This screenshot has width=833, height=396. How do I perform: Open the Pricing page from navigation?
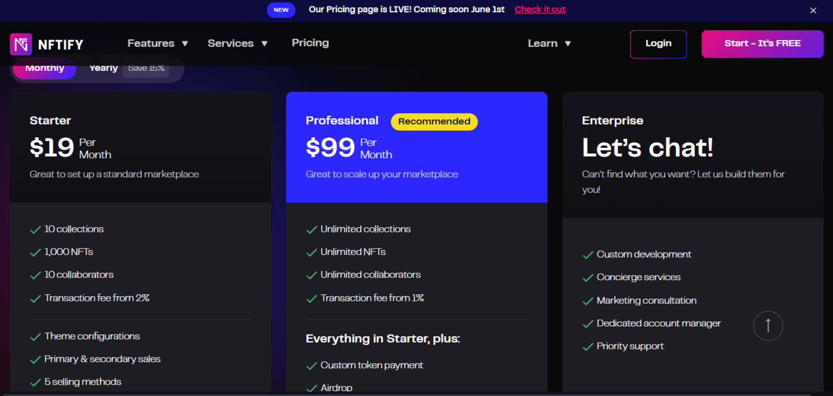click(x=310, y=43)
